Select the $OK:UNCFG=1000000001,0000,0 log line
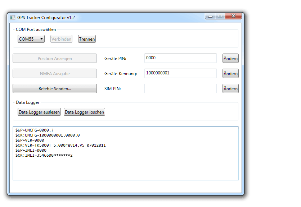This screenshot has width=301, height=207. click(x=48, y=135)
